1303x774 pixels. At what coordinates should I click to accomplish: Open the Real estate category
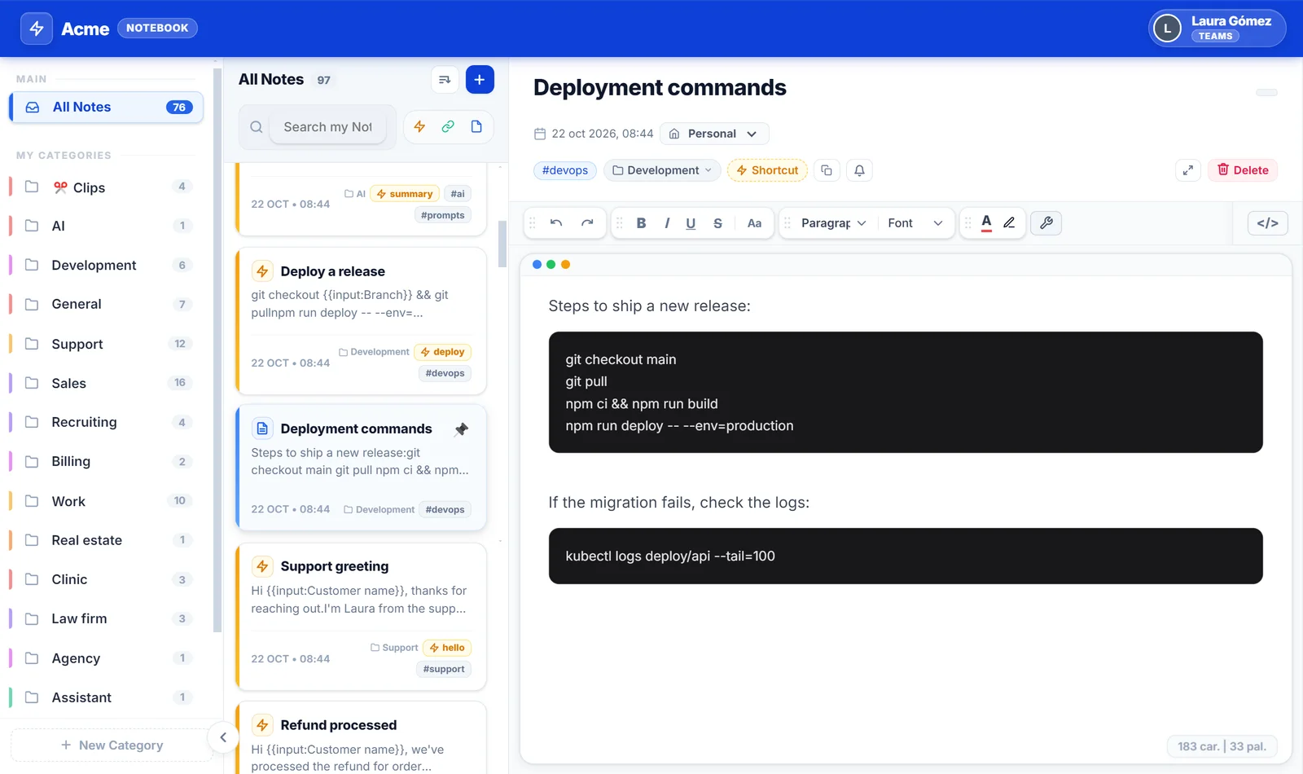[106, 540]
